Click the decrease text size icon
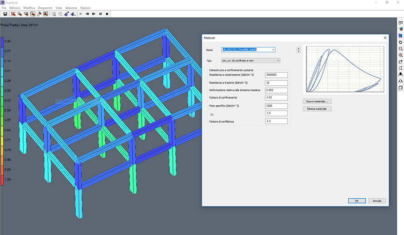The image size is (404, 235). pyautogui.click(x=73, y=14)
